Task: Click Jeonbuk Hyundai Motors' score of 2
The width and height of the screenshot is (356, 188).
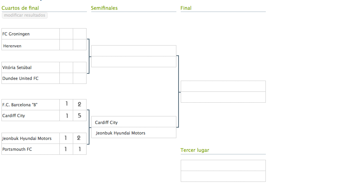Action: point(80,138)
